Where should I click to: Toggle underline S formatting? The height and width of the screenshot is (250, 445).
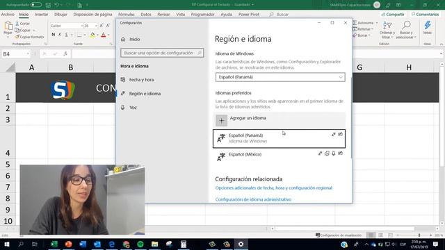[x=66, y=35]
